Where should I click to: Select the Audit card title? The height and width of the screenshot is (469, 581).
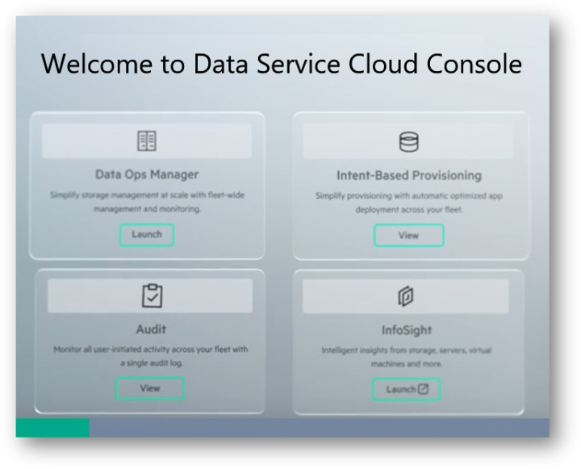151,329
